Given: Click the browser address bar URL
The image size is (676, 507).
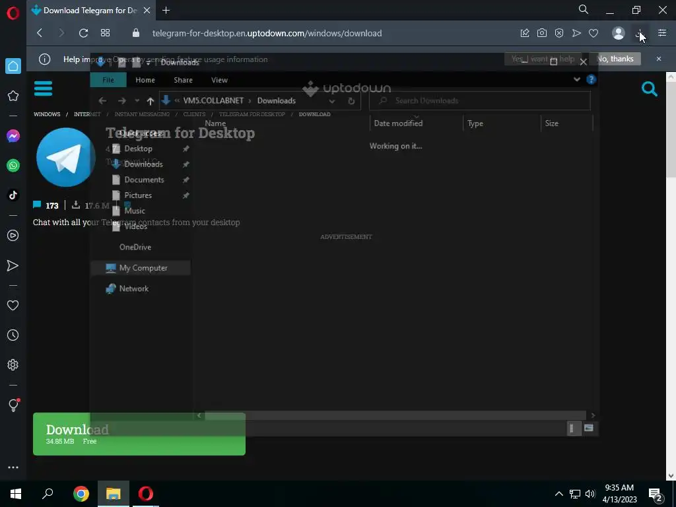Looking at the screenshot, I should 267,33.
